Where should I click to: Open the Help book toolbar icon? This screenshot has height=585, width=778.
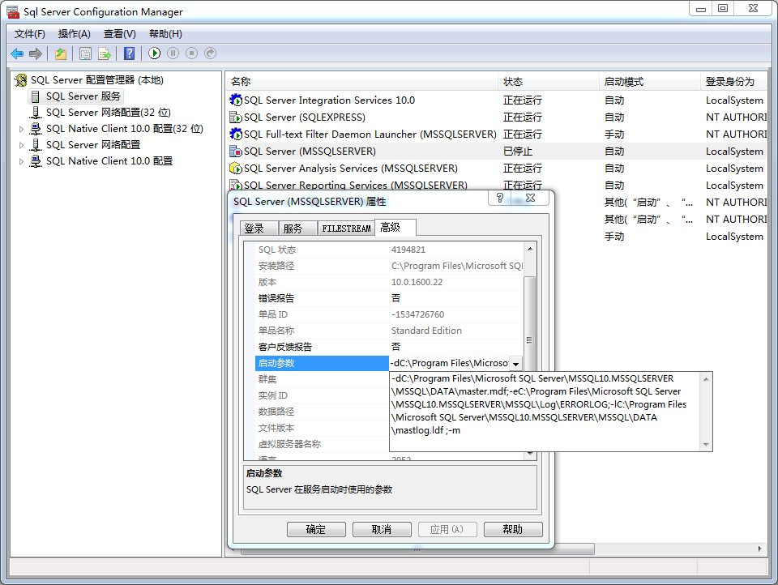pyautogui.click(x=129, y=53)
